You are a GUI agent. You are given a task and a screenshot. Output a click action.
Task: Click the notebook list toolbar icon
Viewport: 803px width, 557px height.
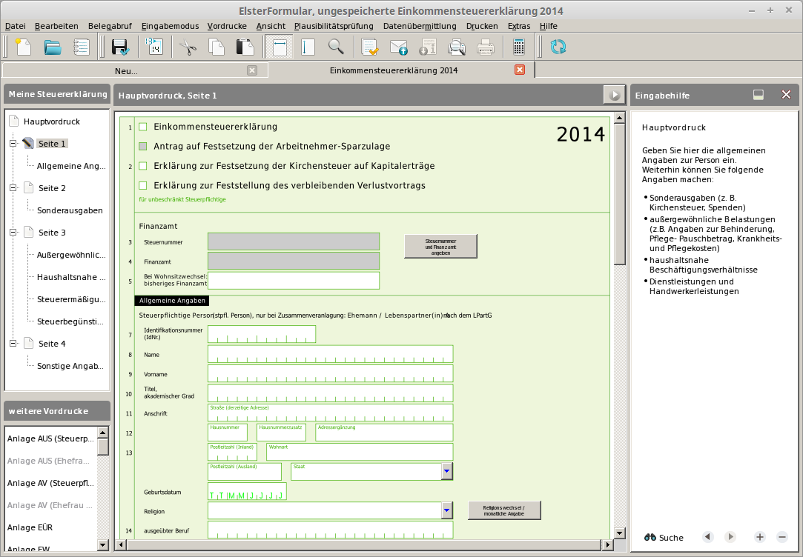click(x=82, y=47)
